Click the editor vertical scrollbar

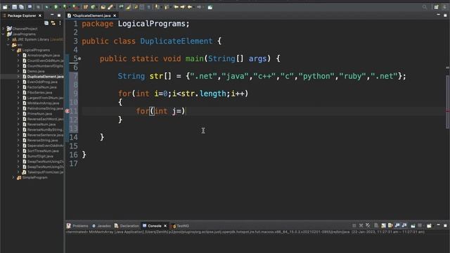point(447,102)
